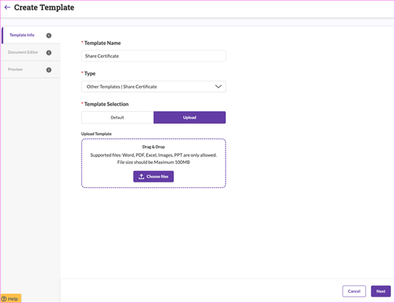
Task: Click the question mark Help icon
Action: [4, 299]
